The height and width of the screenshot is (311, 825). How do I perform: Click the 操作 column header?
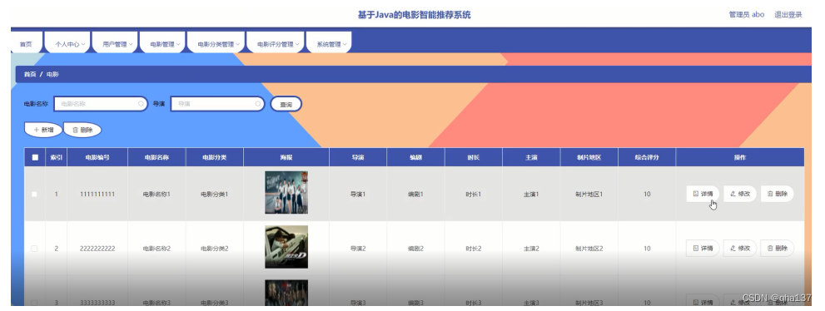pos(740,158)
